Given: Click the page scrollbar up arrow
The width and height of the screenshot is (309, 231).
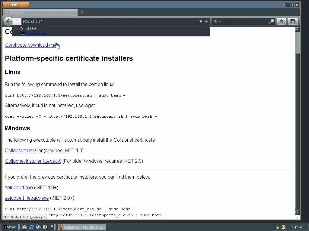Looking at the screenshot, I should coord(297,29).
